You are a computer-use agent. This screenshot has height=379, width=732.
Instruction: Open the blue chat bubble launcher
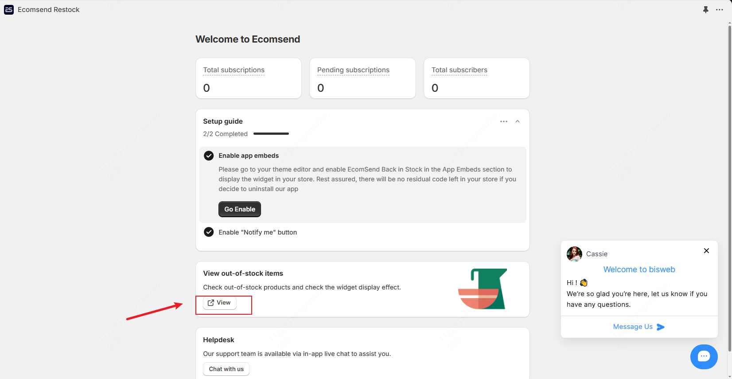coord(704,357)
